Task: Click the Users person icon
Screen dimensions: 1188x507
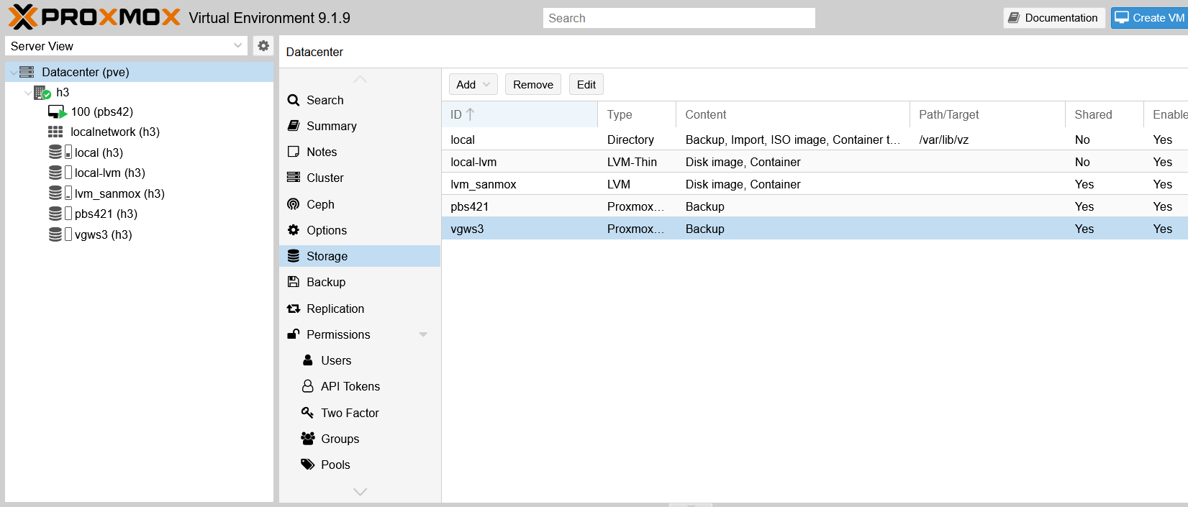Action: [308, 360]
